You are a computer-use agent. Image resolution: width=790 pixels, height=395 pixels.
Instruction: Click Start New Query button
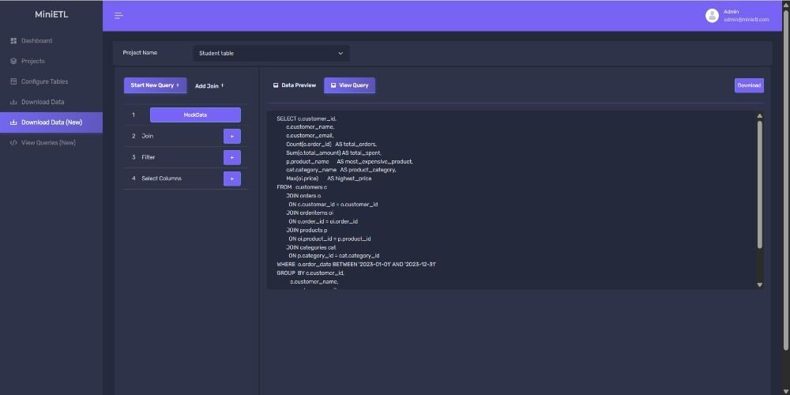point(155,85)
